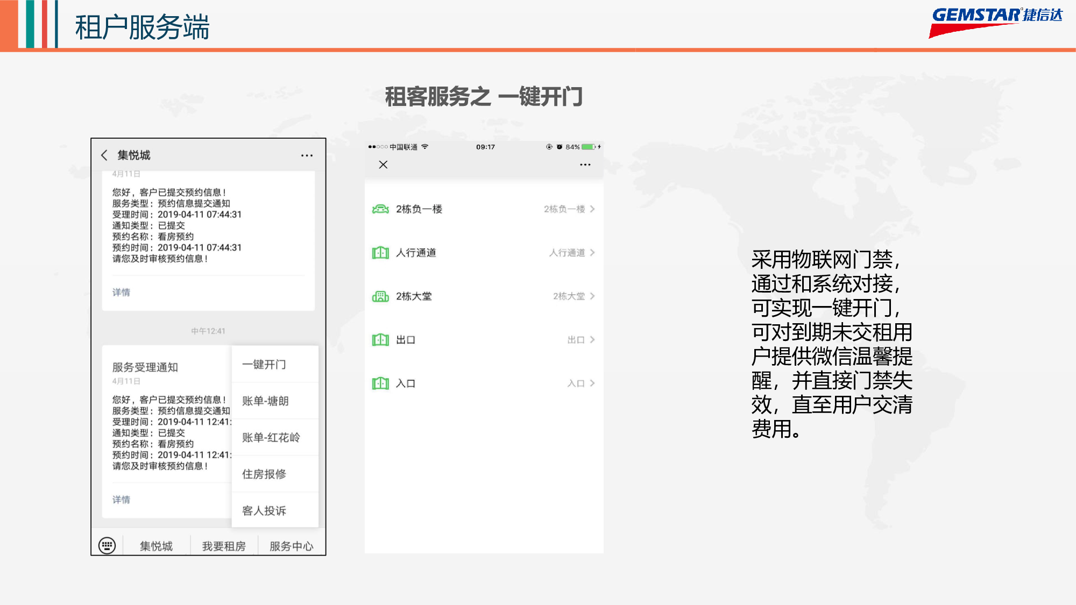
Task: Tap gray 2栋大堂 value label at right
Action: (569, 296)
